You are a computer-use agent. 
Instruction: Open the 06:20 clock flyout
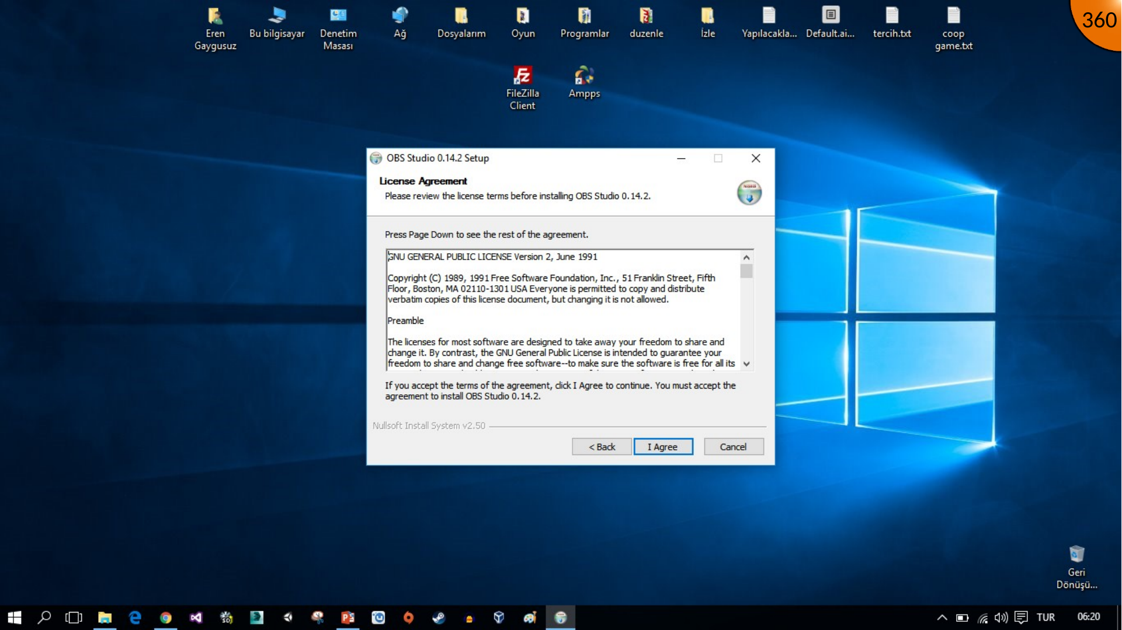1089,617
